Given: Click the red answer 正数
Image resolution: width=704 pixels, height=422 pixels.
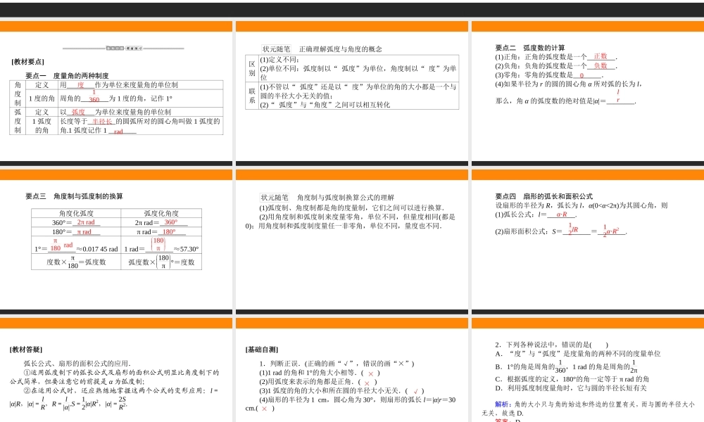Looking at the screenshot, I should (x=601, y=56).
